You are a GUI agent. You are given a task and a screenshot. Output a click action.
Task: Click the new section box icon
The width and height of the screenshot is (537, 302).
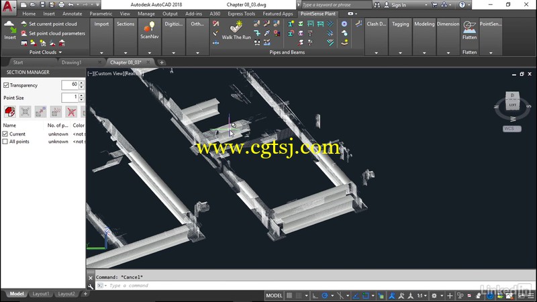[x=9, y=111]
